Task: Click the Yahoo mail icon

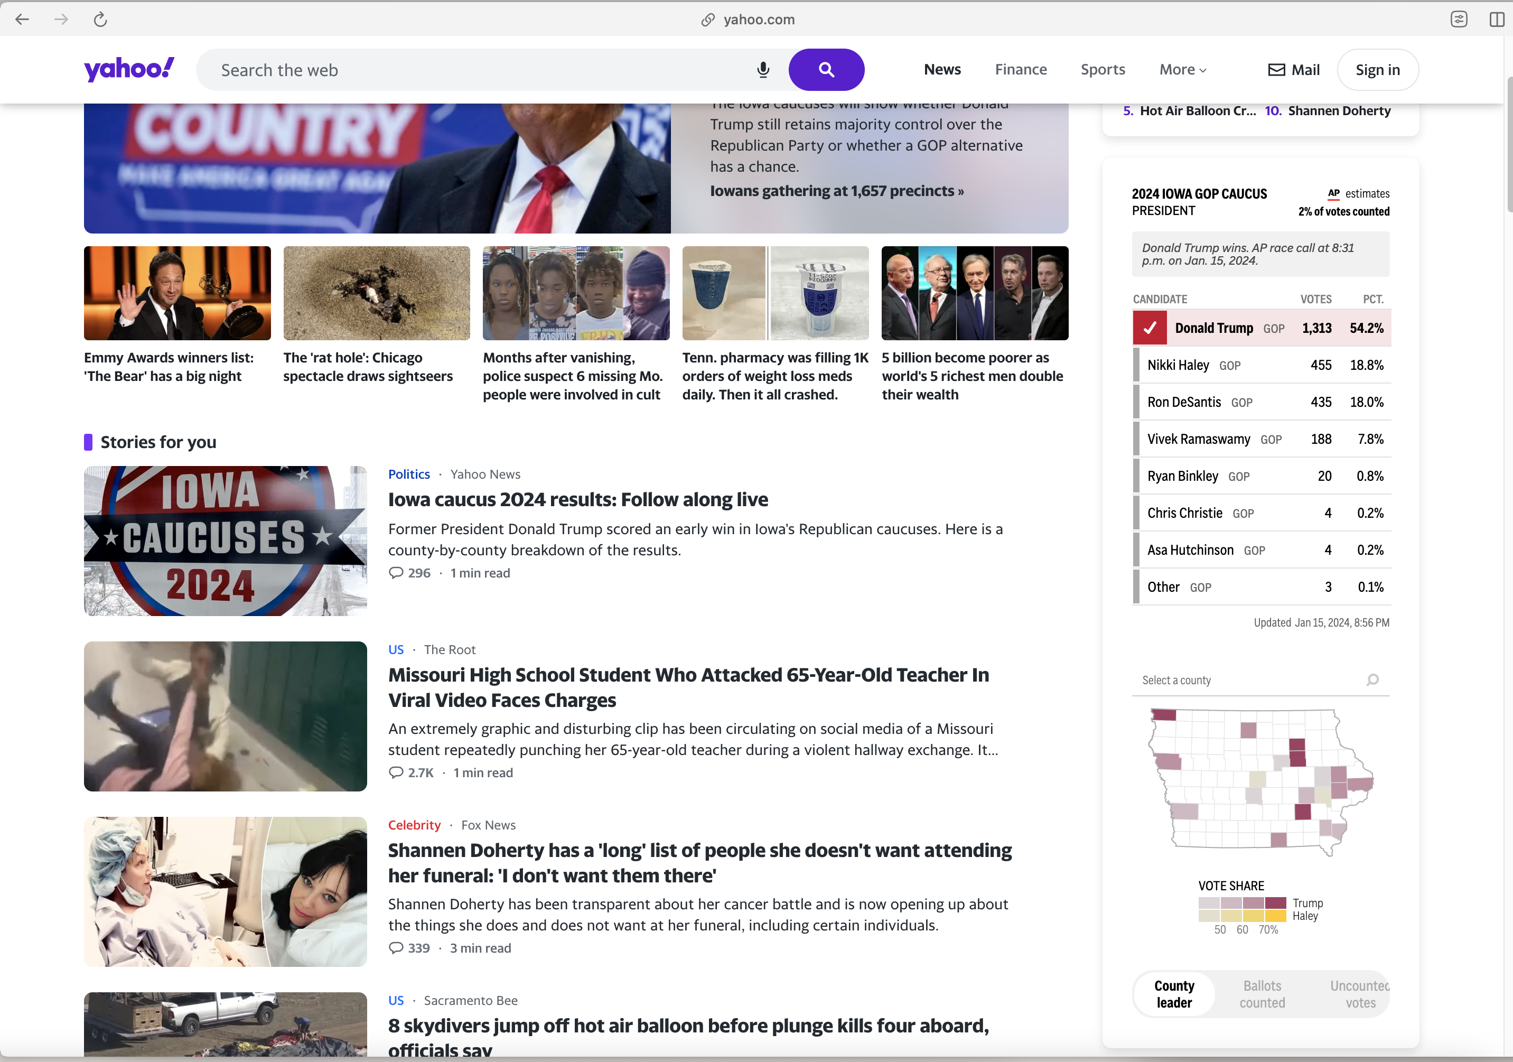Action: click(x=1276, y=69)
